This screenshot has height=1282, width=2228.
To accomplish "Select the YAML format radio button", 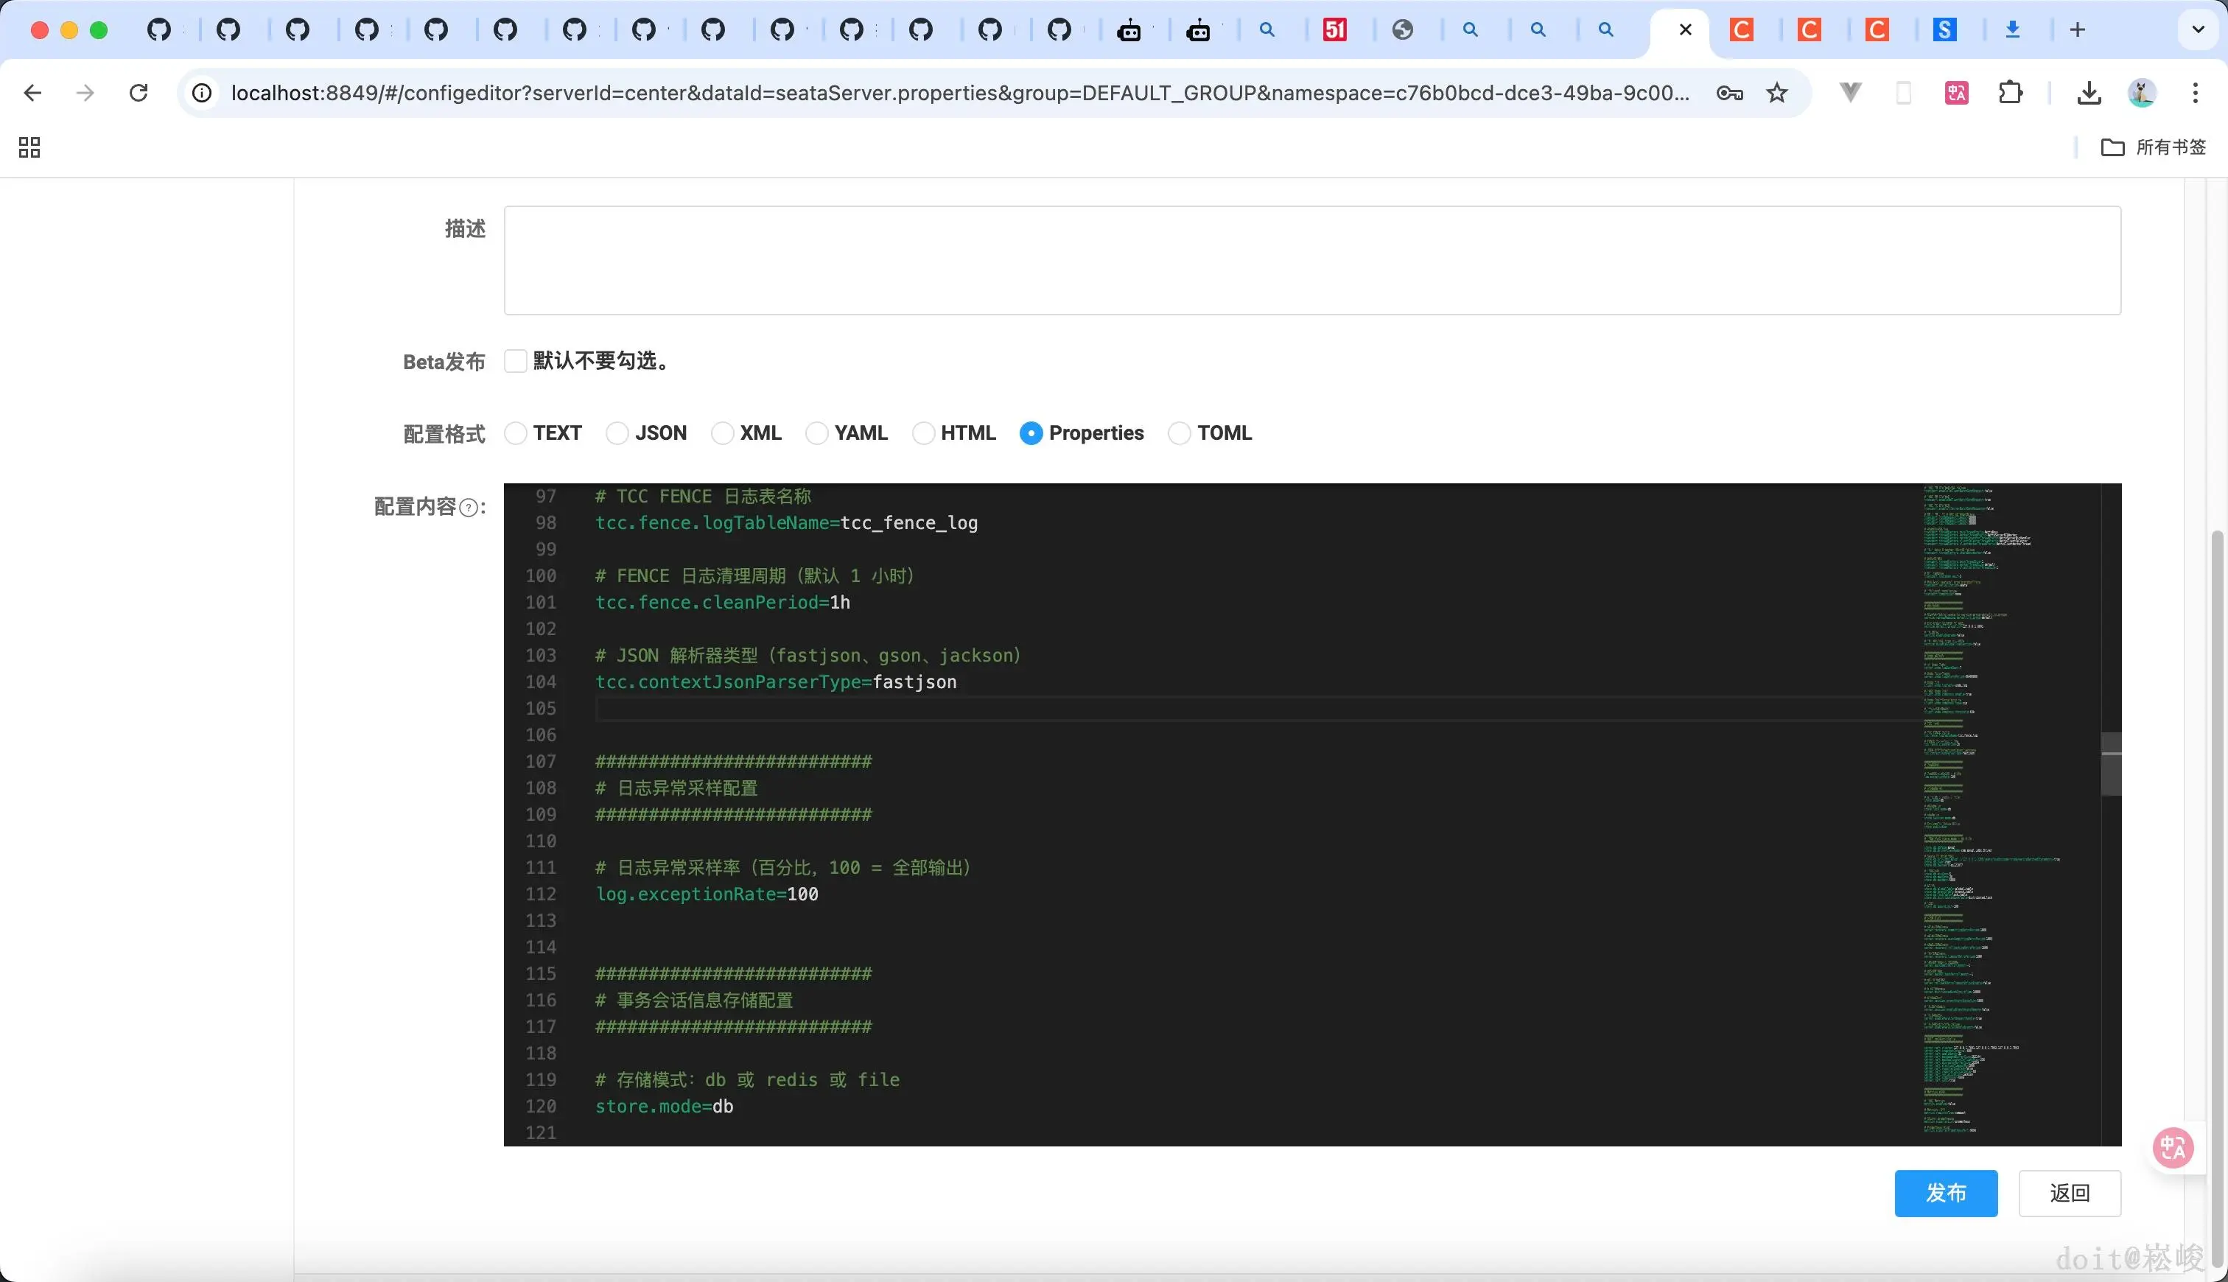I will coord(817,433).
